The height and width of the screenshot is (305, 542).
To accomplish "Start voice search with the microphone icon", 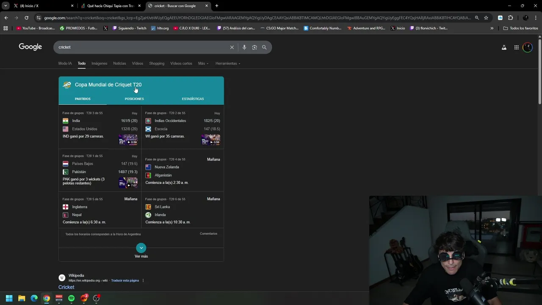I will click(x=244, y=47).
